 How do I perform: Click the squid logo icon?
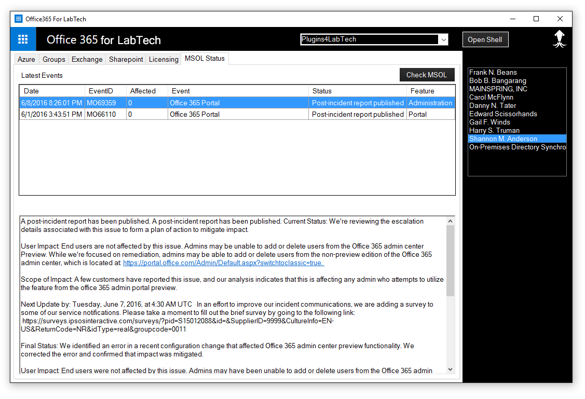click(x=559, y=39)
